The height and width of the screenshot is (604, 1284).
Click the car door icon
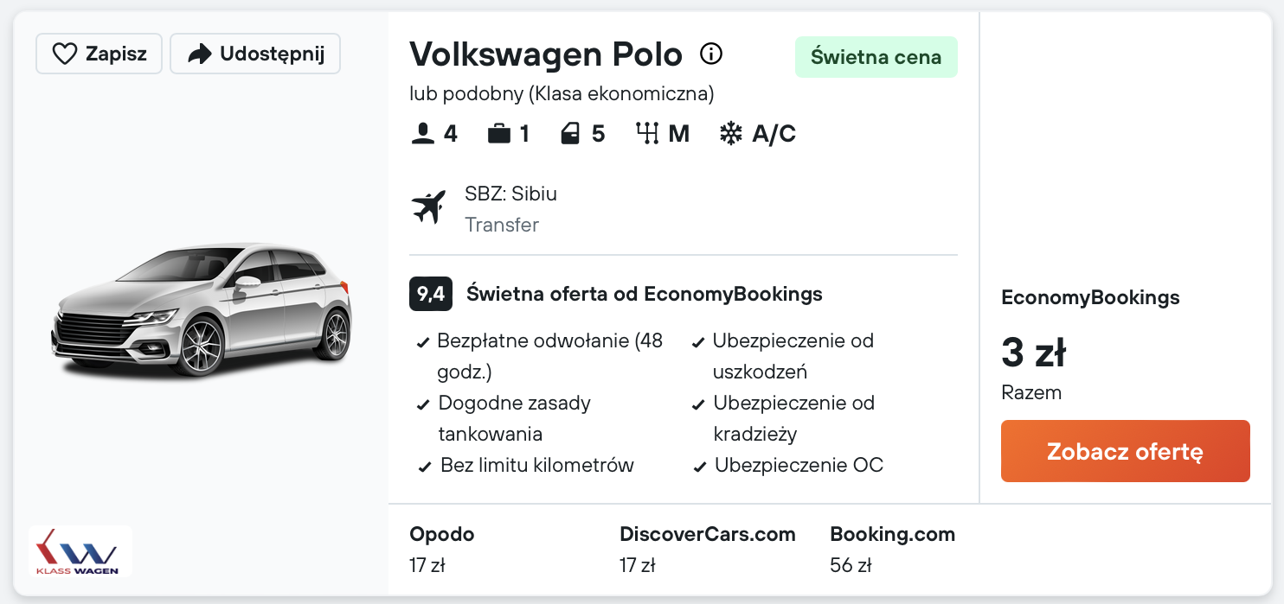(x=570, y=134)
